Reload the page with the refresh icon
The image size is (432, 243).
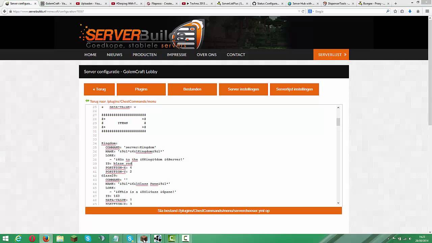click(303, 11)
